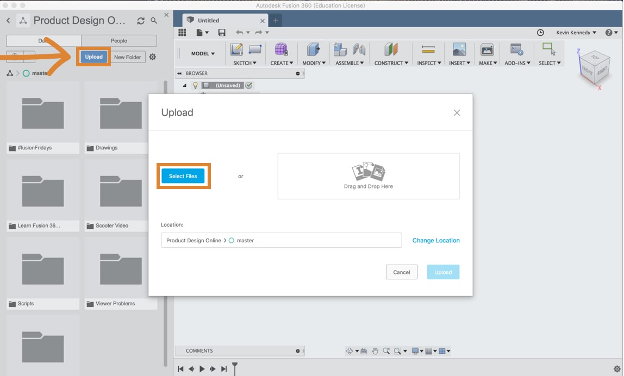Image resolution: width=624 pixels, height=376 pixels.
Task: Click the Save disk icon
Action: tap(222, 33)
